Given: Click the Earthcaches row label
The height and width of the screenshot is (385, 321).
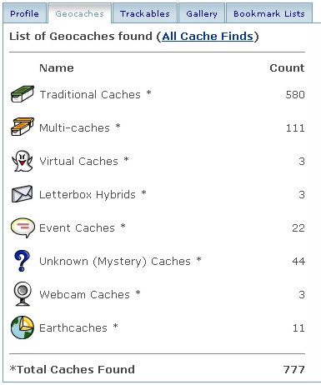Looking at the screenshot, I should tap(73, 327).
